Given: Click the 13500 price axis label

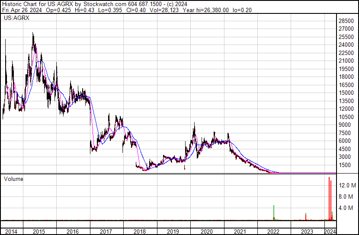Looking at the screenshot, I should pos(346,101).
